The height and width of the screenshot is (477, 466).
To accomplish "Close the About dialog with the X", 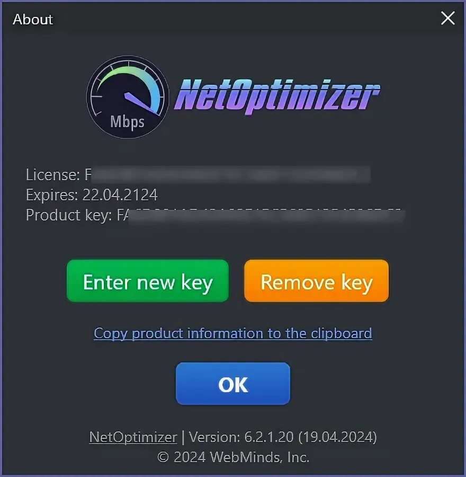I will [447, 18].
